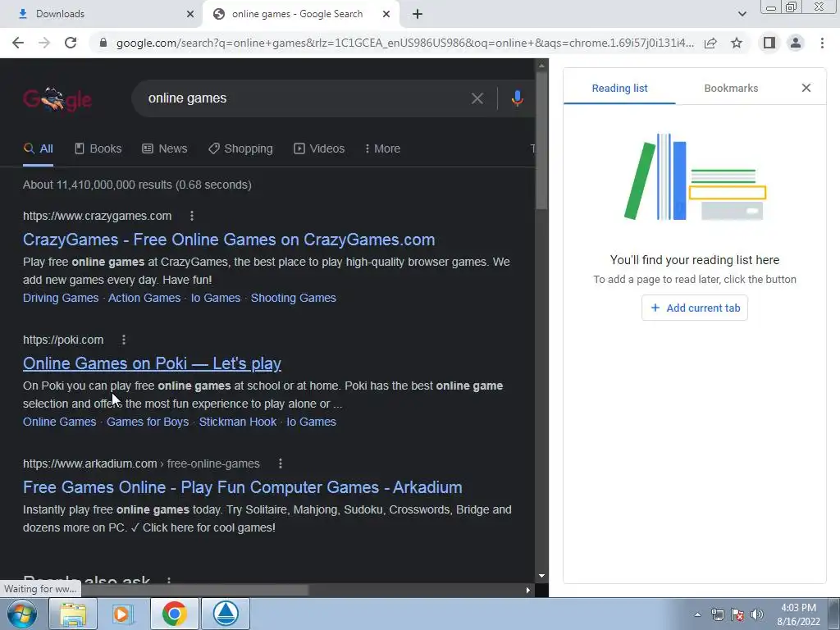840x630 pixels.
Task: Close the Downloads tab
Action: (190, 14)
